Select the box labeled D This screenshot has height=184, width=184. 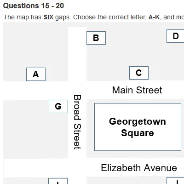[x=175, y=36]
